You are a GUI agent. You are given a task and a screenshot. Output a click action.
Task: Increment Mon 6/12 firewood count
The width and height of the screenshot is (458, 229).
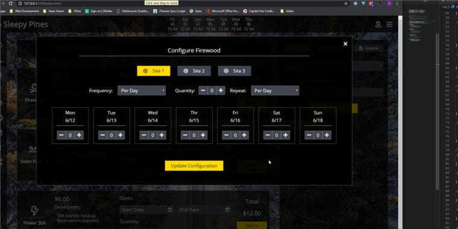(79, 135)
